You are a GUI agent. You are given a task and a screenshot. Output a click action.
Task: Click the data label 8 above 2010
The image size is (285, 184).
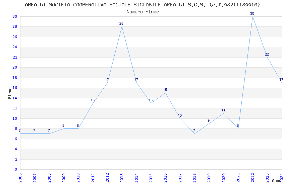(x=78, y=125)
